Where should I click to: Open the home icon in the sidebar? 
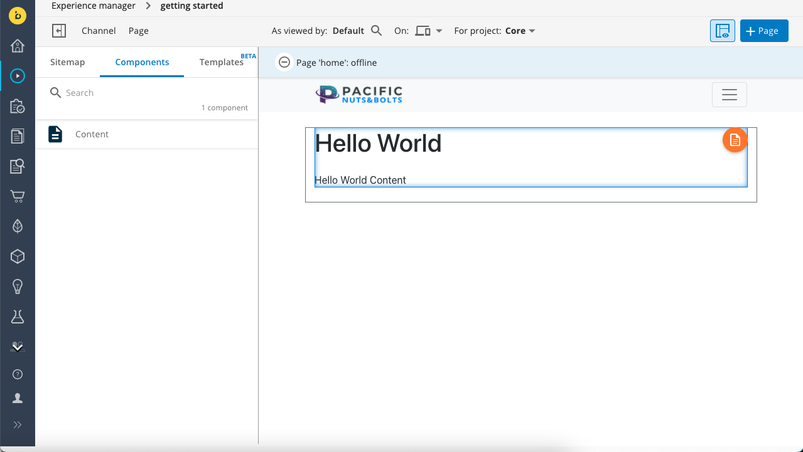[18, 46]
